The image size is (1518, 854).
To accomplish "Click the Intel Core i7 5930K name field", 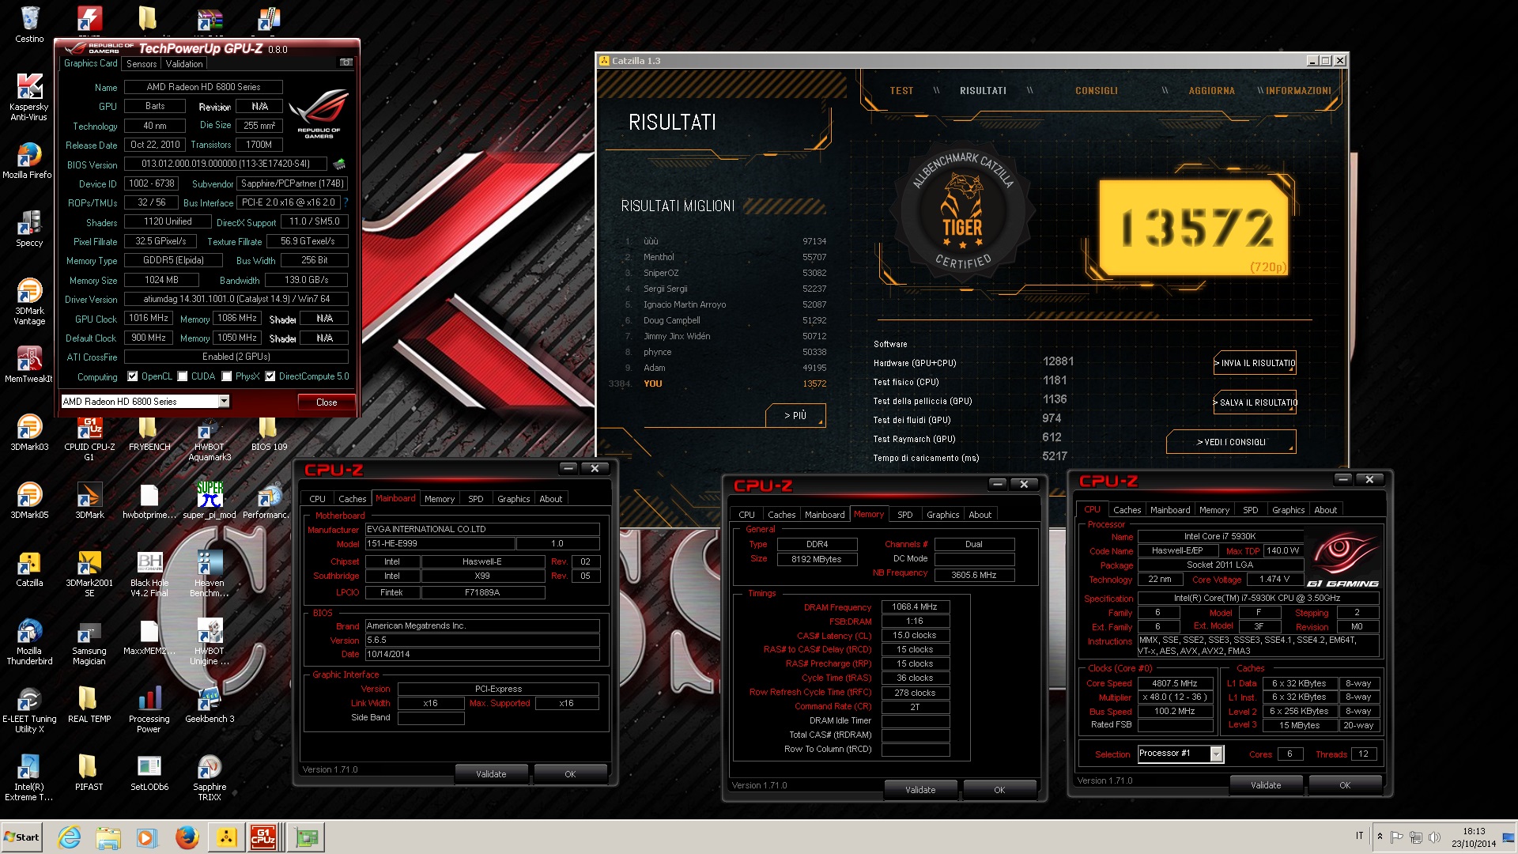I will click(1219, 536).
